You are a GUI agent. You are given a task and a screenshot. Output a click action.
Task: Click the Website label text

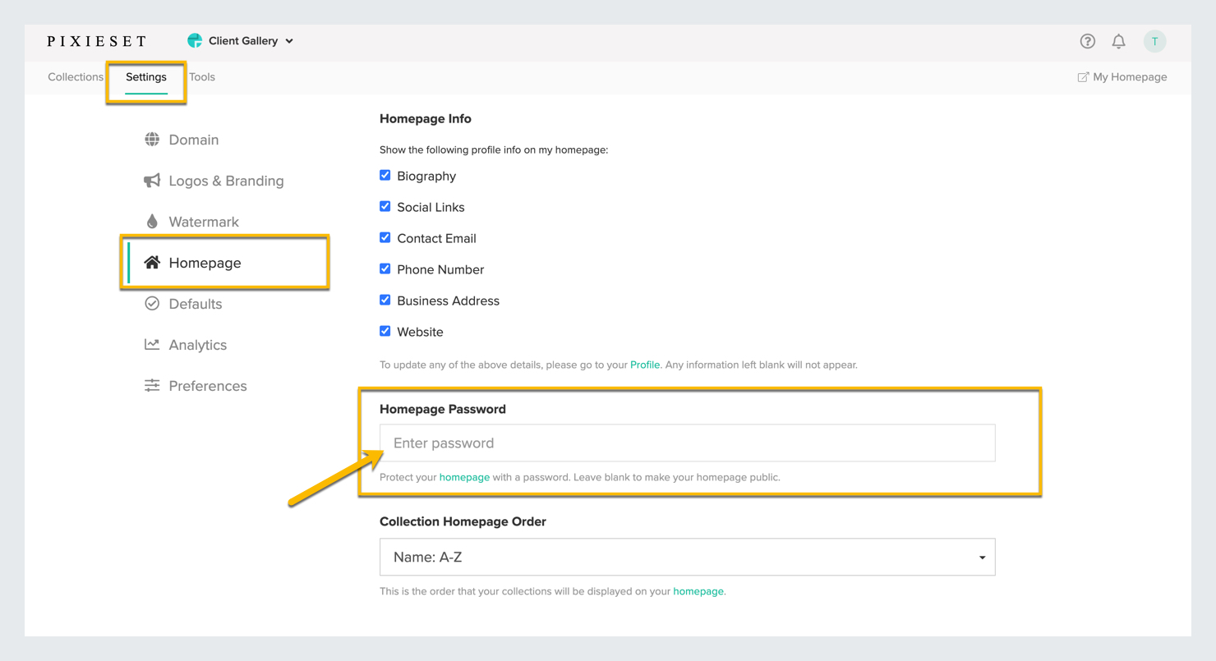pyautogui.click(x=420, y=332)
